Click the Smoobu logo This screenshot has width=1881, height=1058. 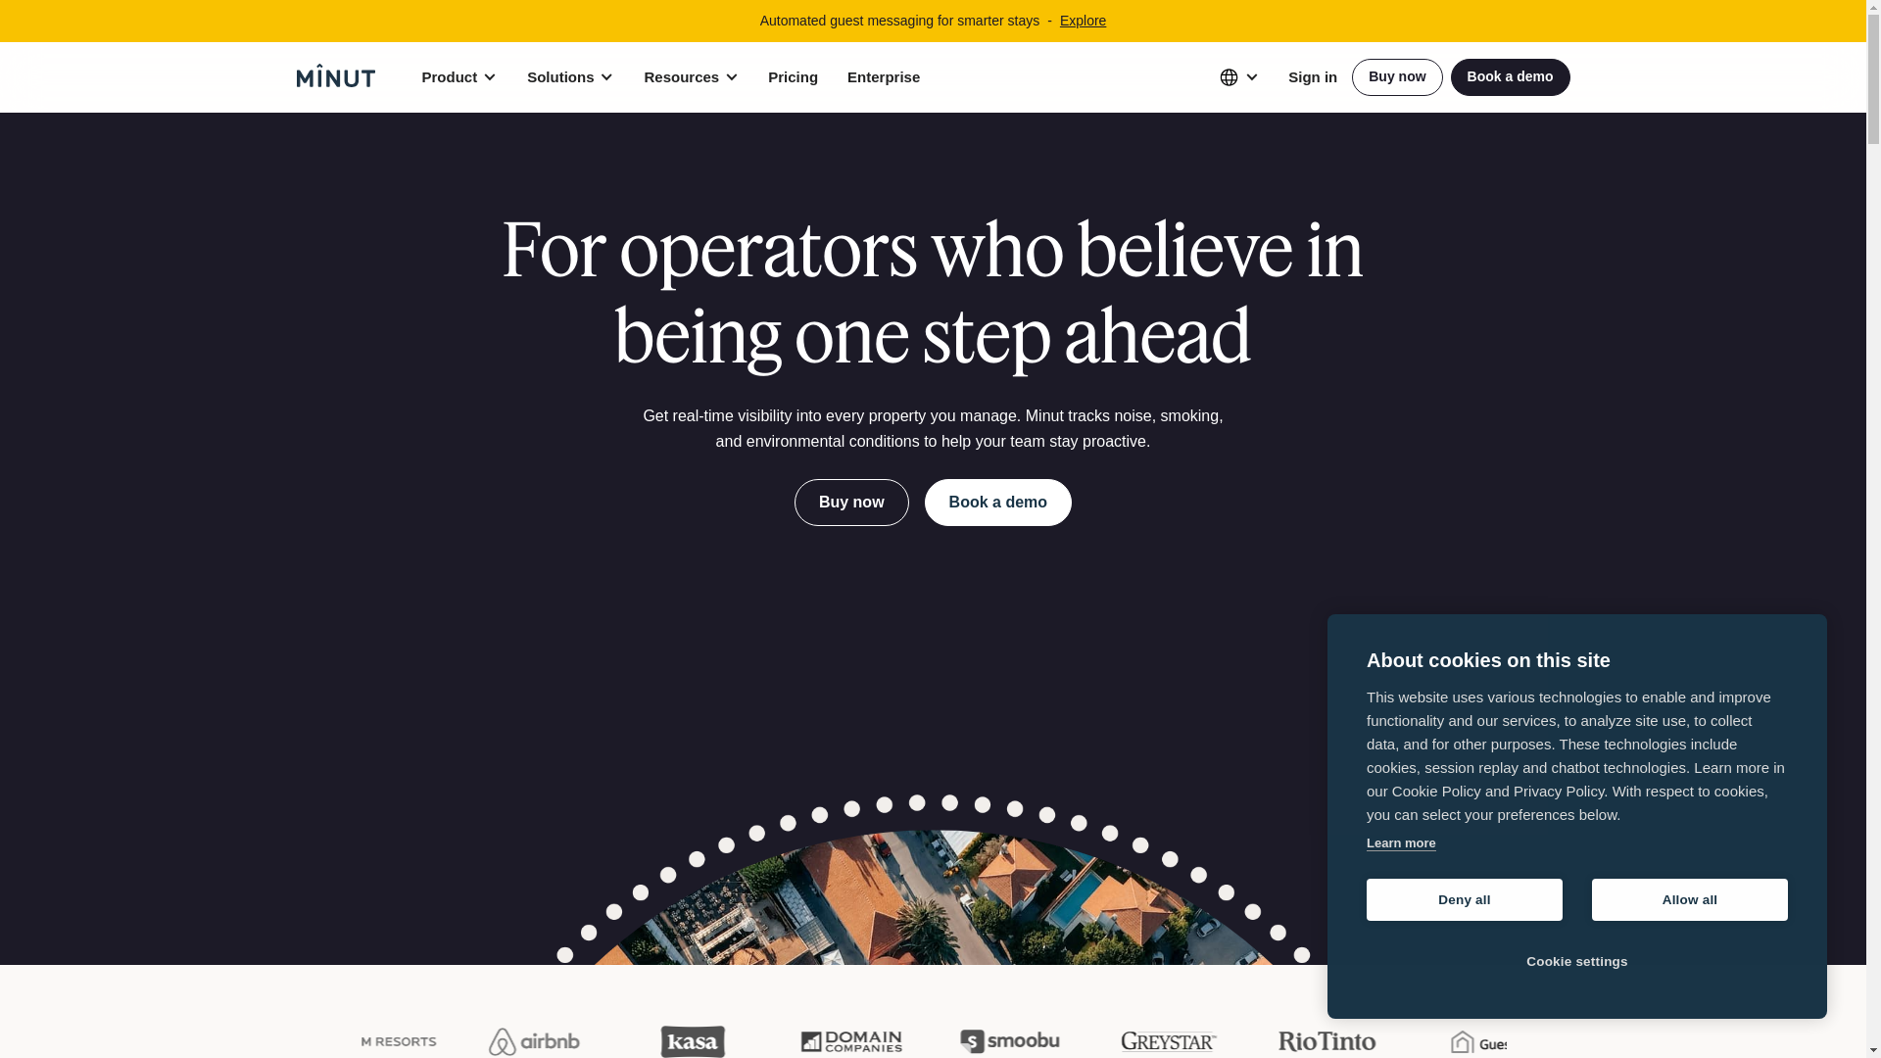click(x=1010, y=1041)
